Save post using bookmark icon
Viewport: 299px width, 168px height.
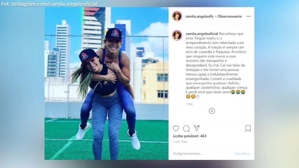point(248,128)
